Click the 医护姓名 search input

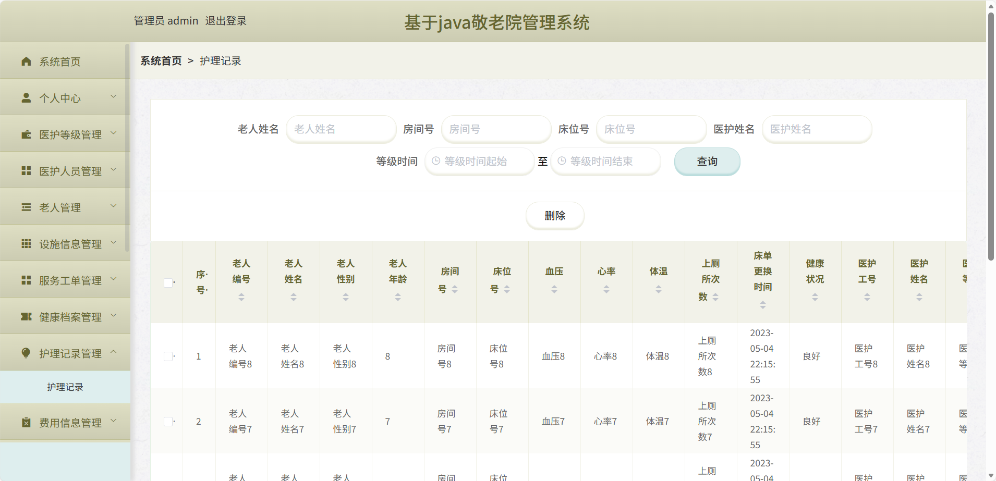[x=817, y=129]
